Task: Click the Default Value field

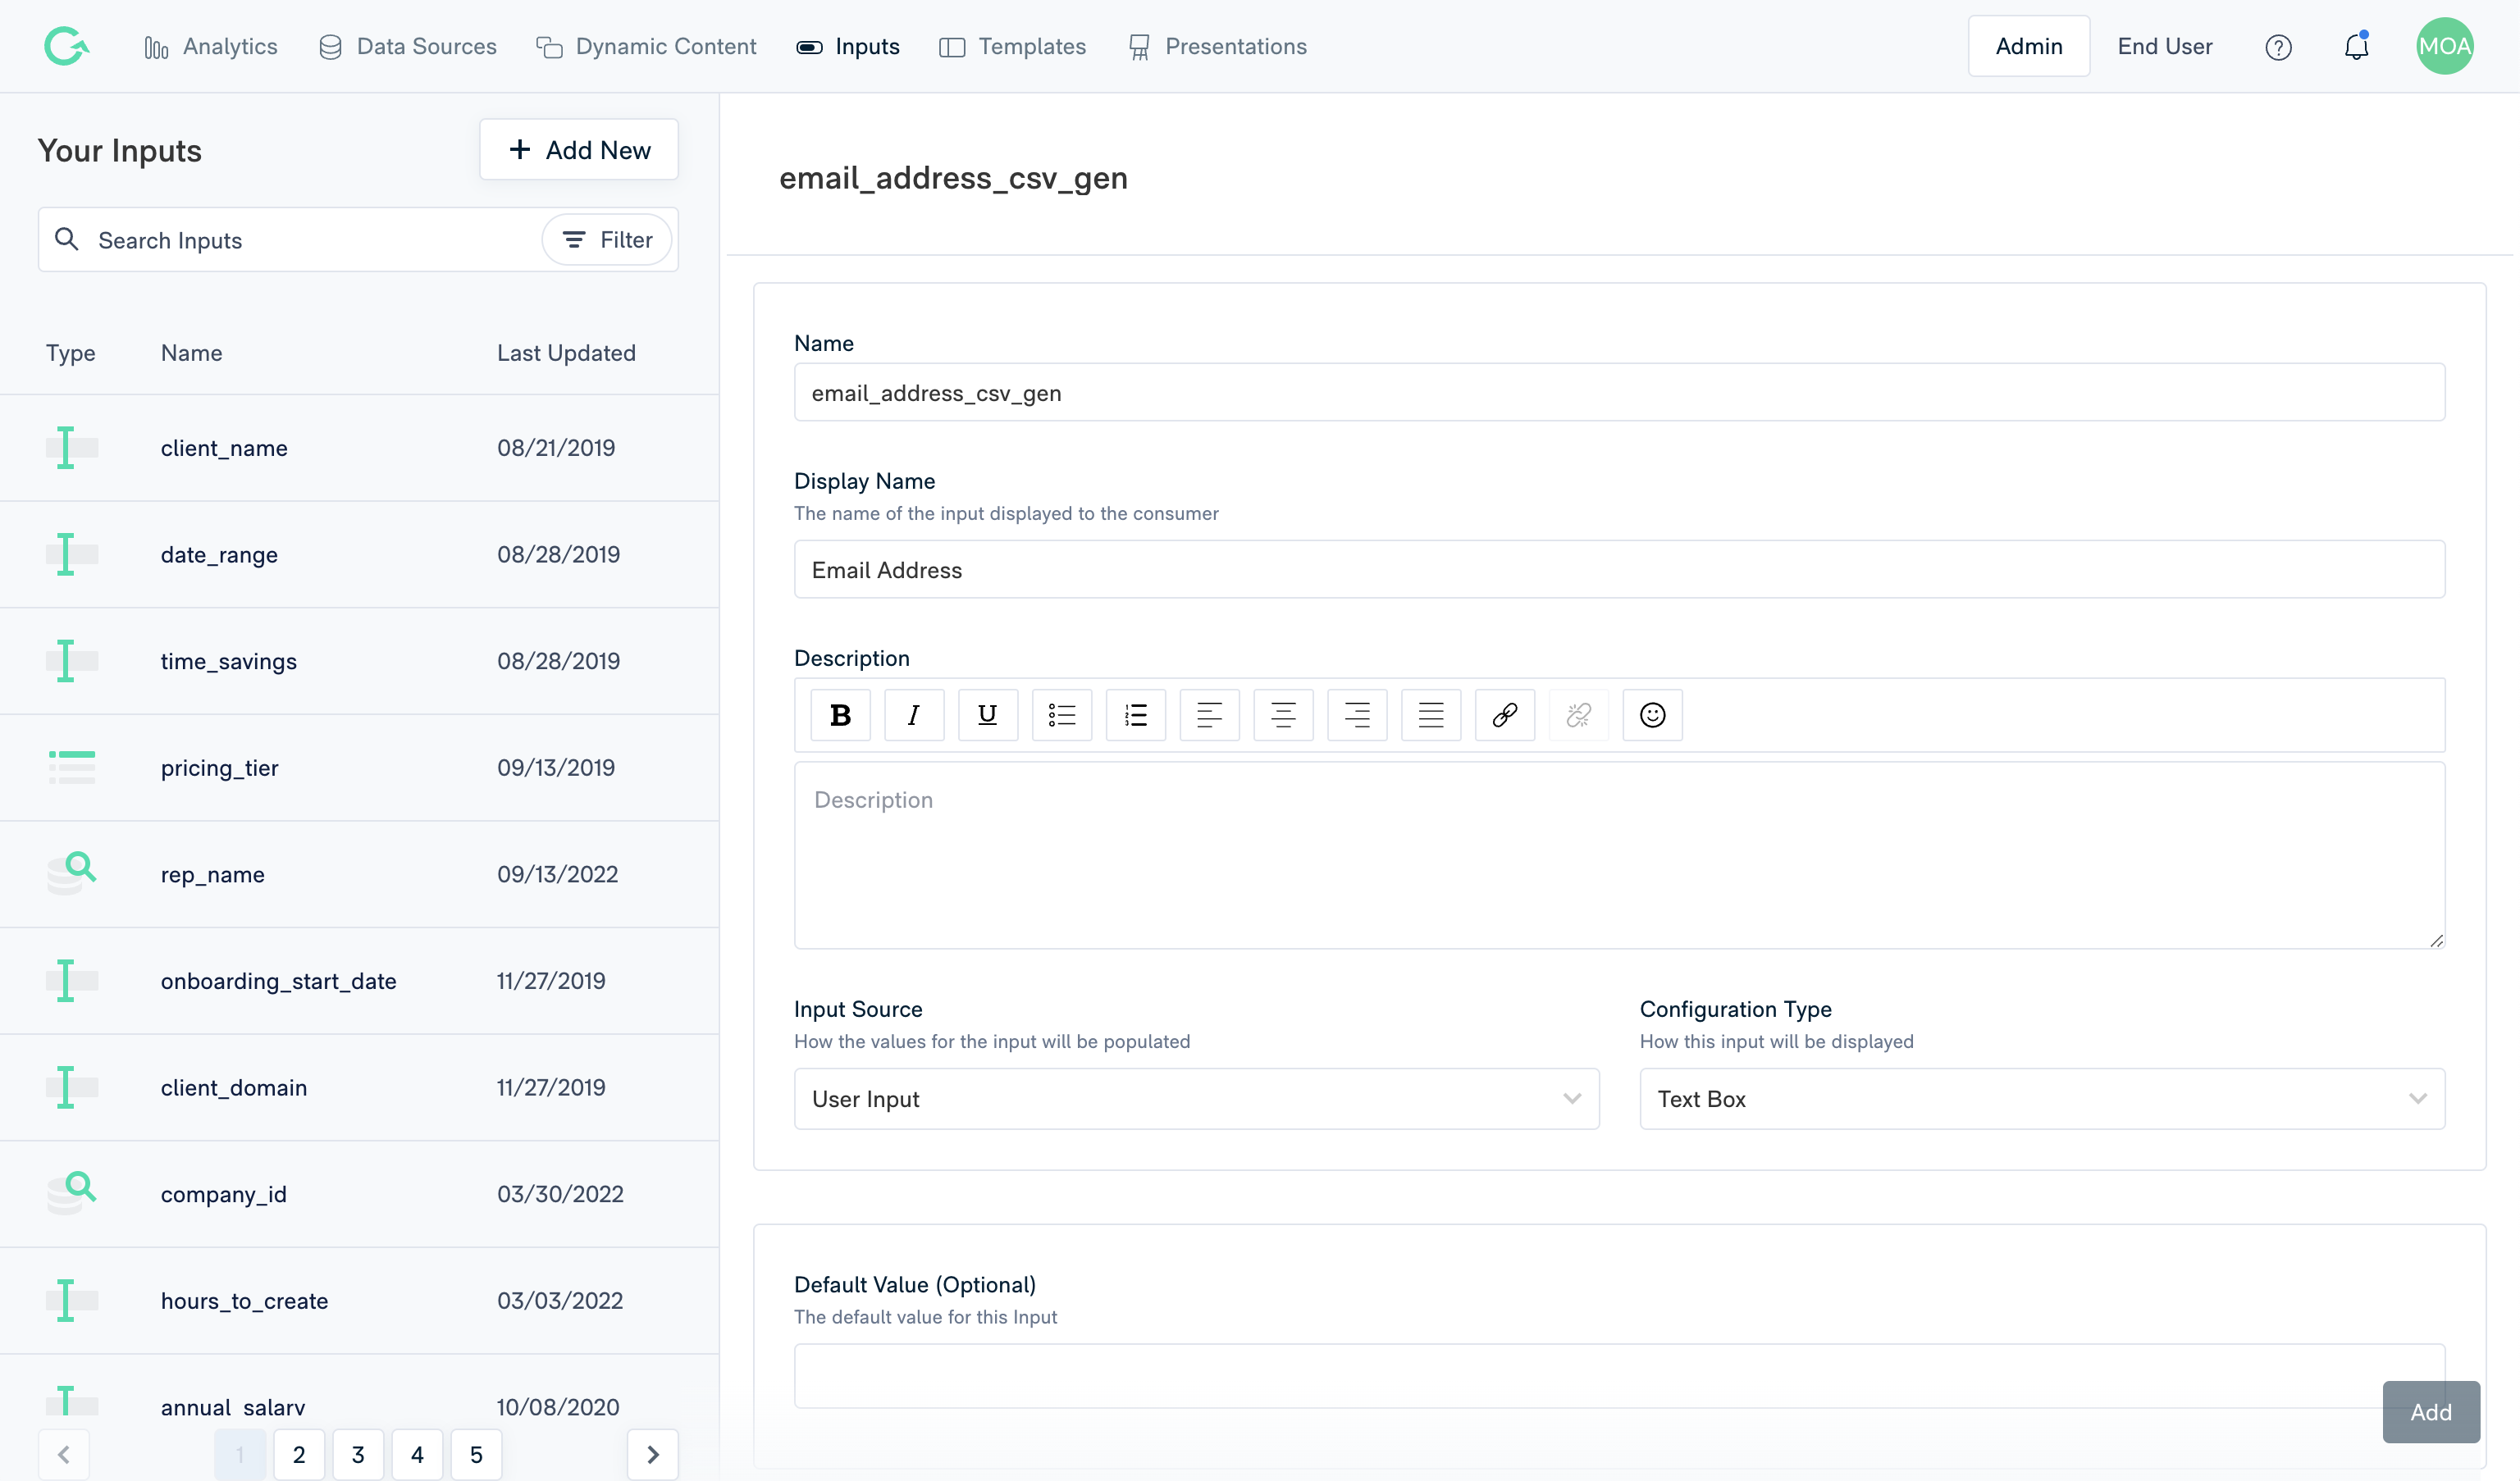Action: click(x=1619, y=1376)
